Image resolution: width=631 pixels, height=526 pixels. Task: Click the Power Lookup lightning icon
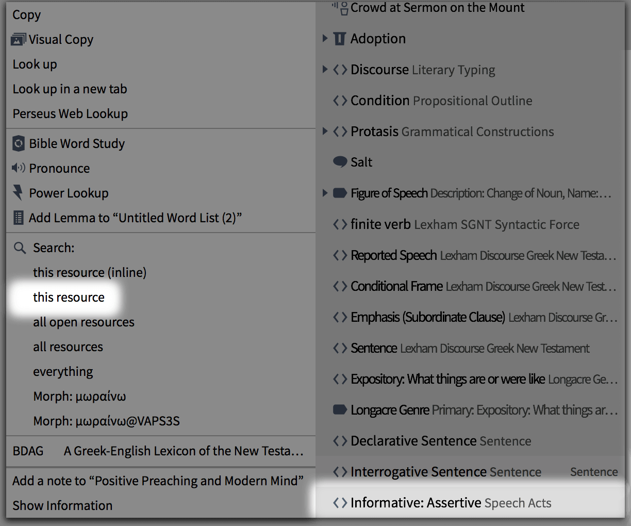(x=19, y=193)
